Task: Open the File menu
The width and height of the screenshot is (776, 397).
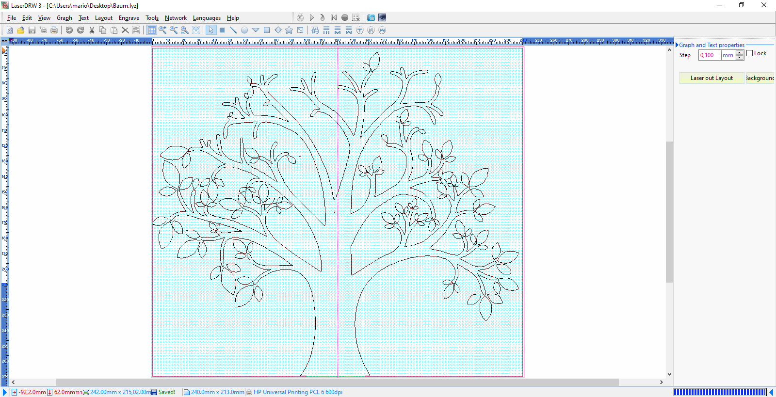Action: (12, 18)
